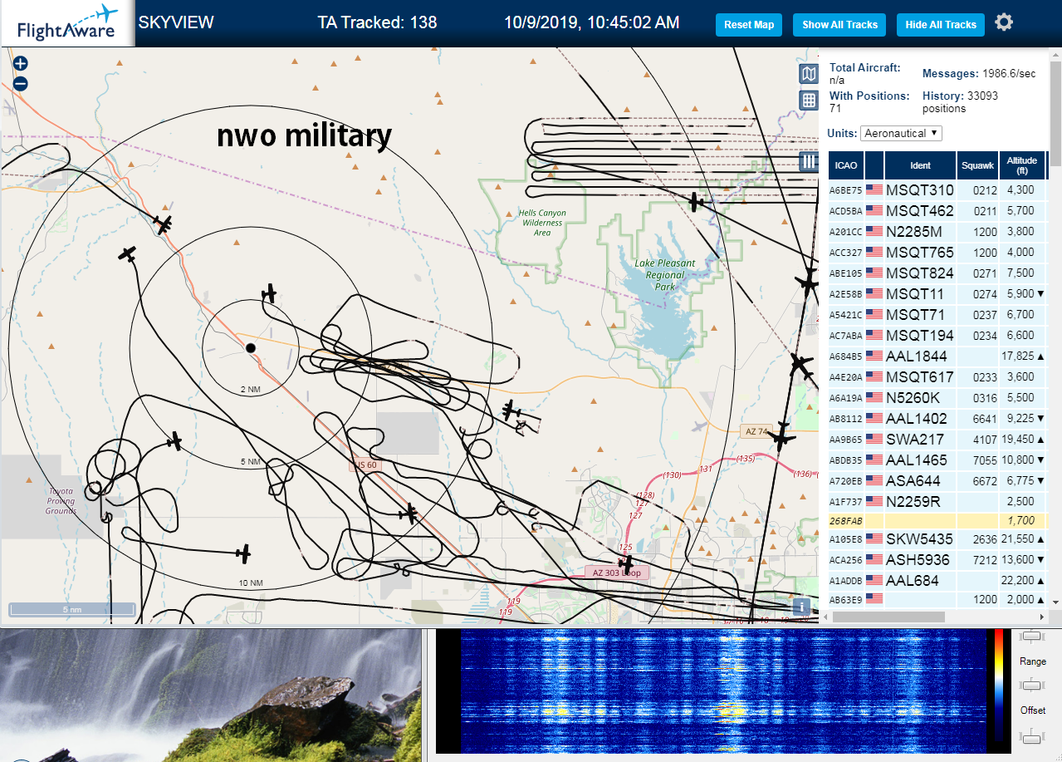Viewport: 1062px width, 762px height.
Task: Click Reset Map button
Action: pyautogui.click(x=749, y=25)
